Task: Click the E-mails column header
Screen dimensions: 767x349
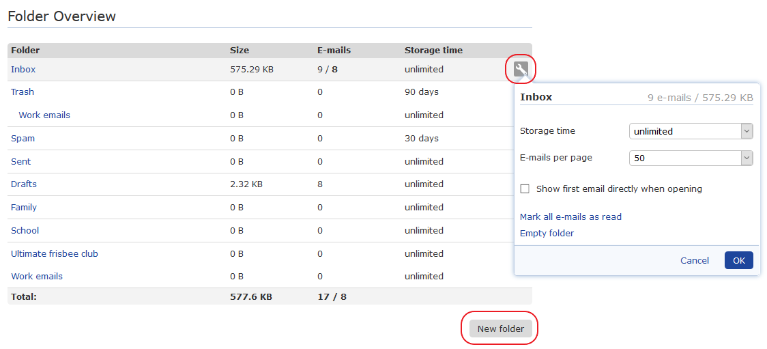Action: (334, 51)
